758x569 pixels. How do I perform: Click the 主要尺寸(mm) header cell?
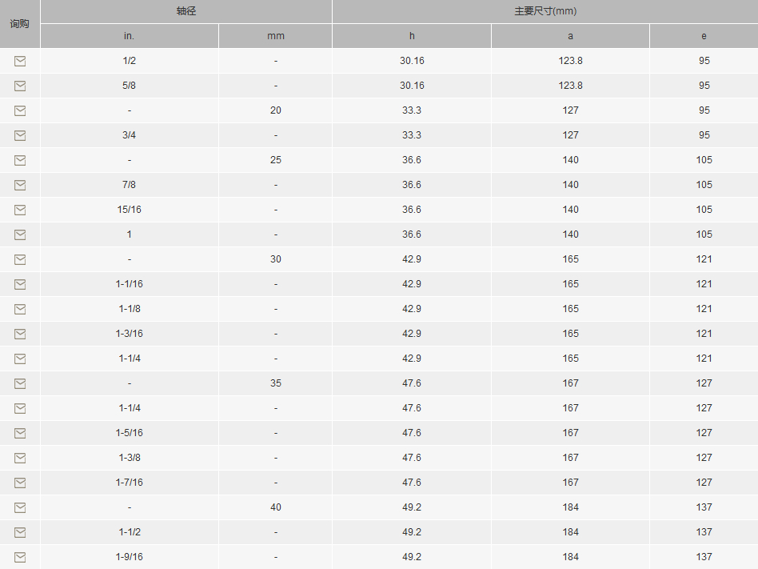(x=545, y=11)
